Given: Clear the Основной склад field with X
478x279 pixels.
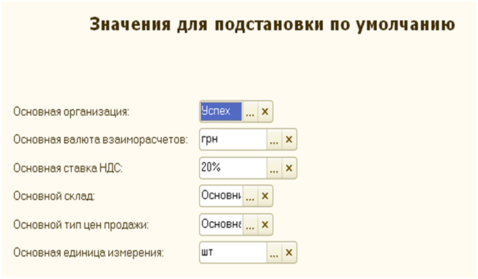Looking at the screenshot, I should click(x=265, y=196).
